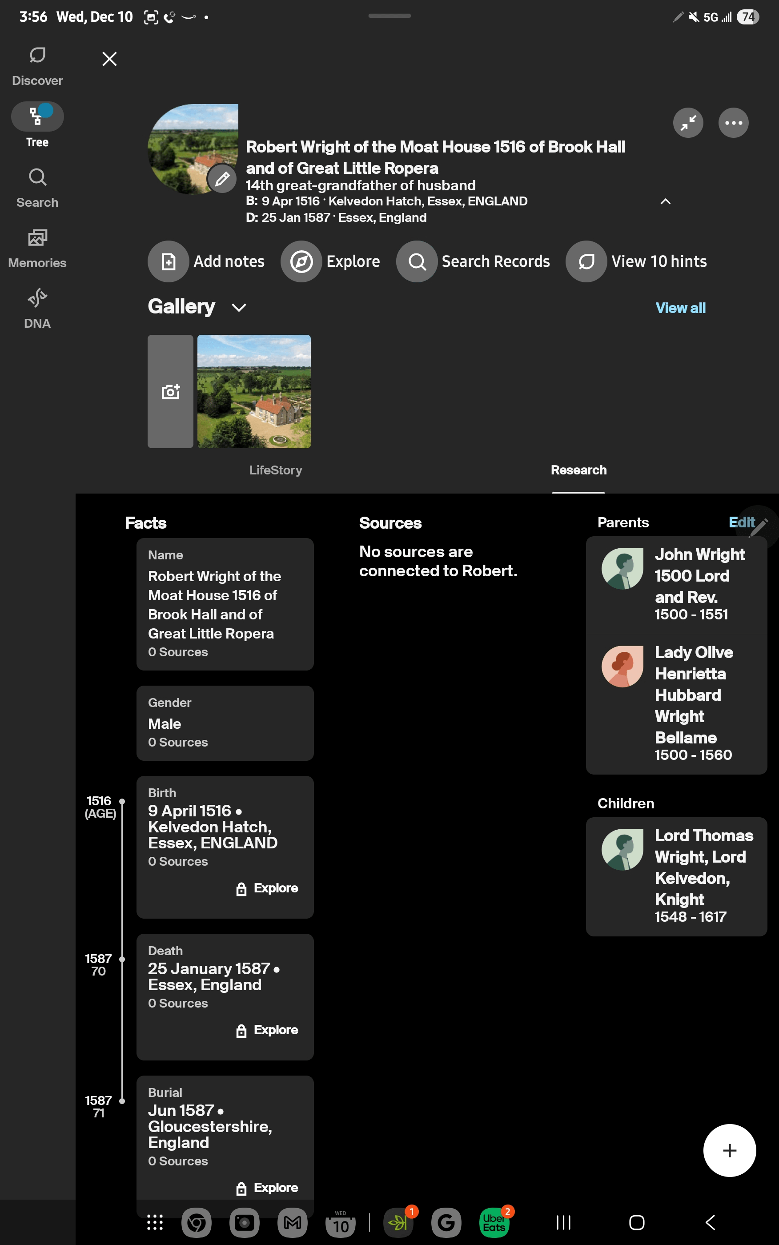Switch to the Research tab

click(578, 470)
